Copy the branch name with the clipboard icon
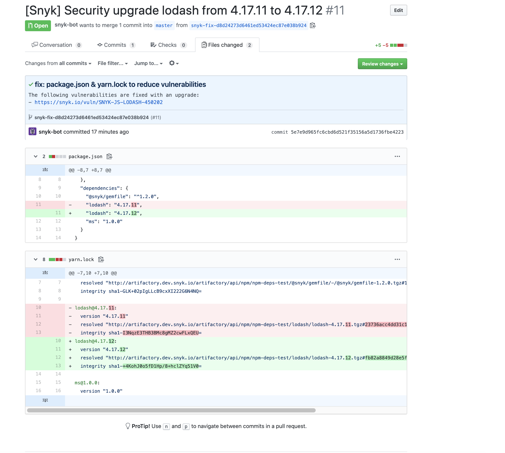 tap(313, 25)
